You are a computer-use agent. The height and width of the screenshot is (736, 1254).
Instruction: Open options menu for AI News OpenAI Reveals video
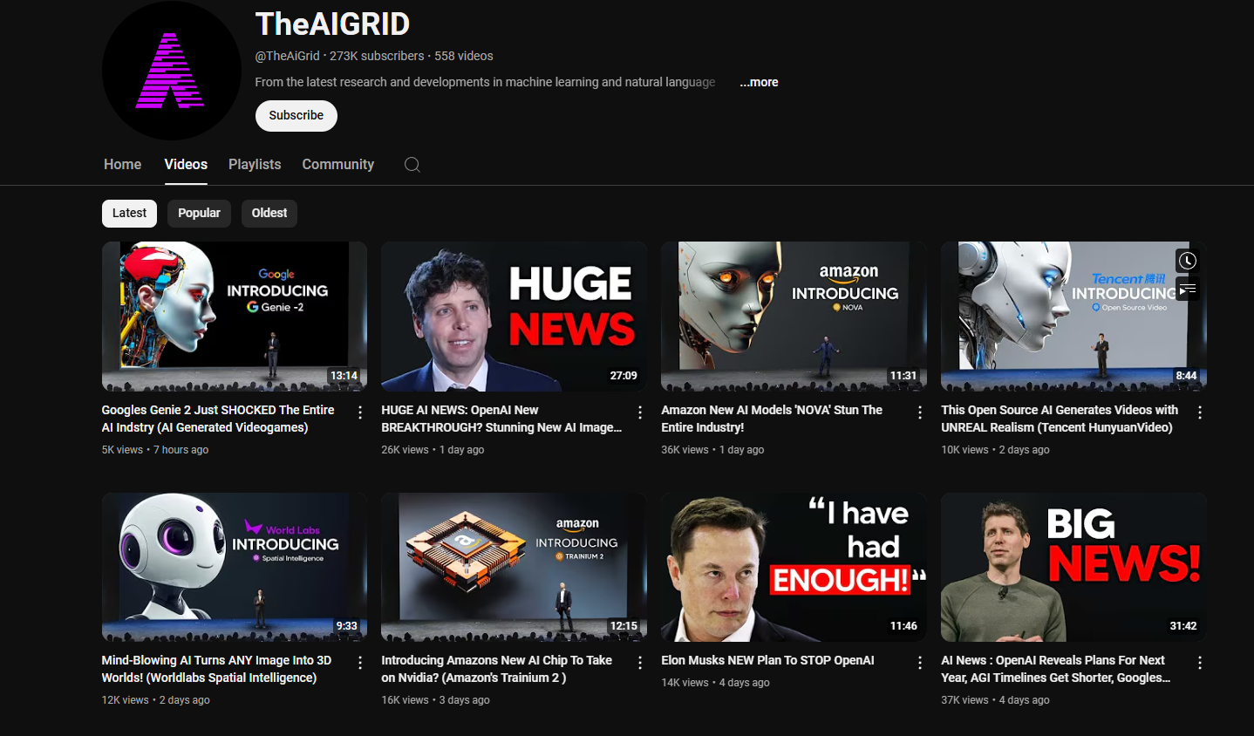(1200, 663)
